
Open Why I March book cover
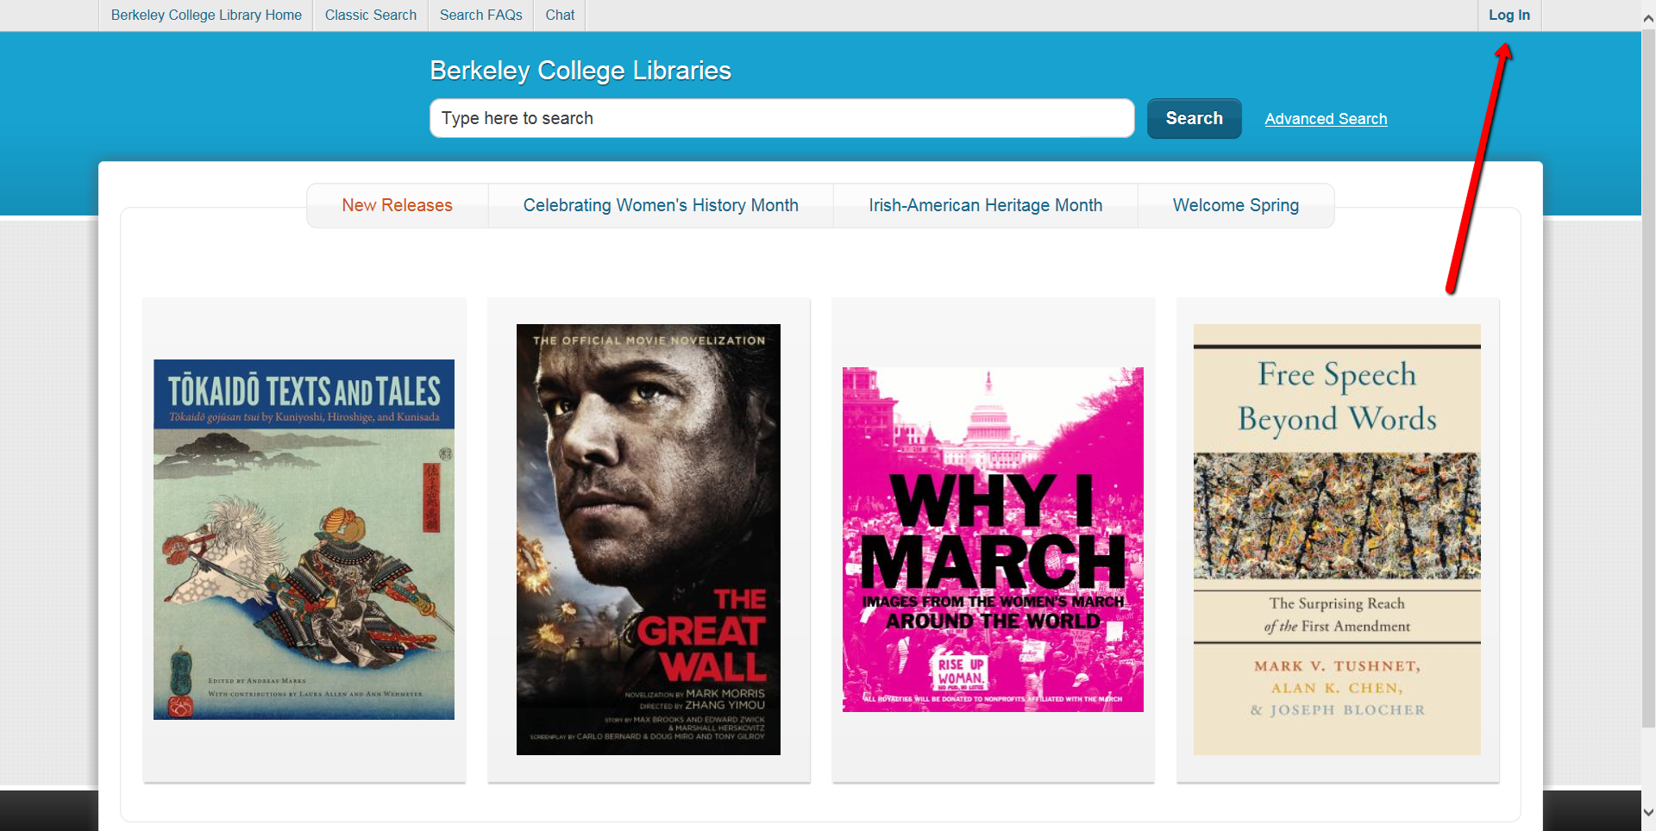[993, 540]
